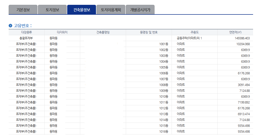
Task: Click 공동주택(아파트)외 1 usage cell
Action: tap(189, 38)
